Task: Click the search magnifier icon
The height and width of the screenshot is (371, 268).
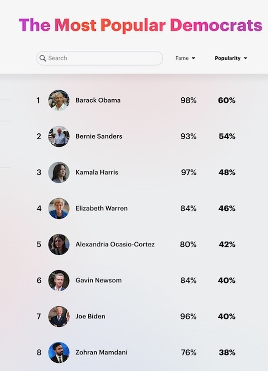Action: pos(42,58)
